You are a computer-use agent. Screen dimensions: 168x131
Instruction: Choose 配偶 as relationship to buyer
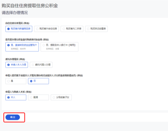tap(38, 97)
